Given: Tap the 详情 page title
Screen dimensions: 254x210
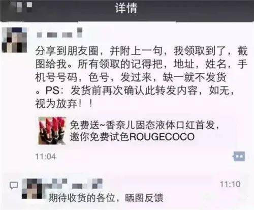Looking at the screenshot, I should tap(126, 8).
